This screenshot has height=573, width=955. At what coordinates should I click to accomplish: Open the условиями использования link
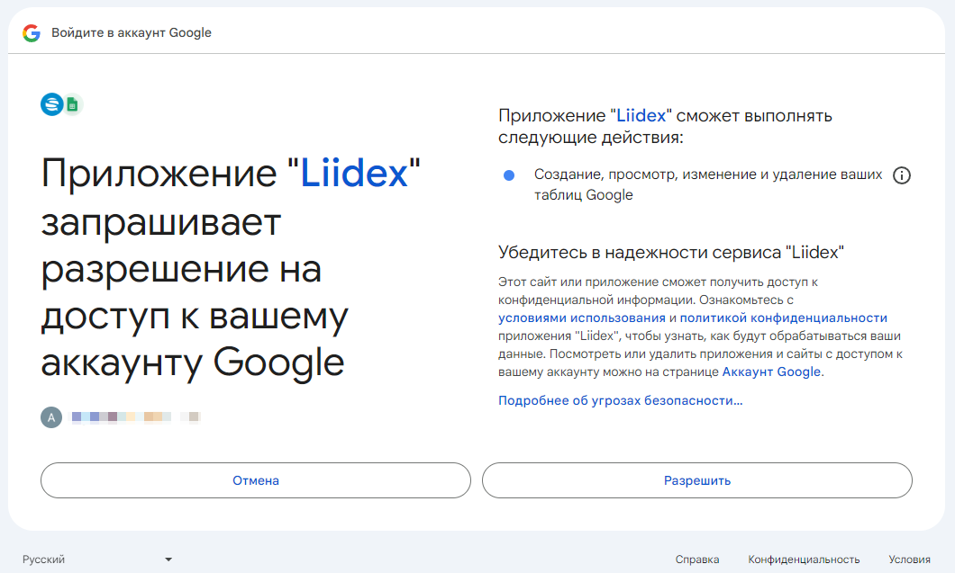point(582,318)
